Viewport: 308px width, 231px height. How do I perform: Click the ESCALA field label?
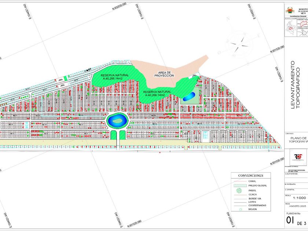[287, 195]
